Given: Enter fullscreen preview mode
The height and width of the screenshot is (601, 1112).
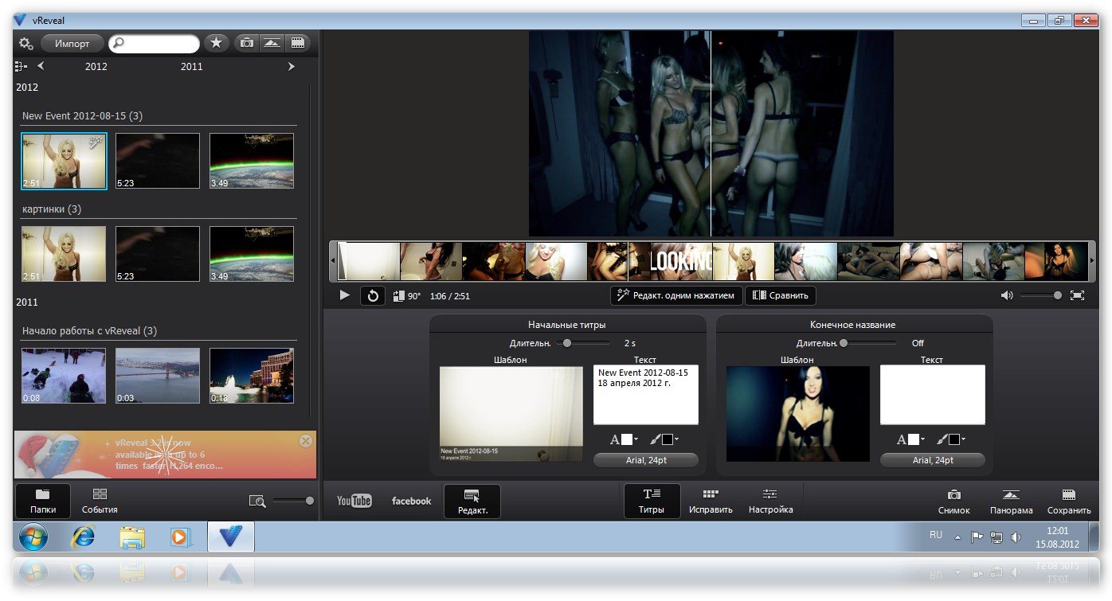Looking at the screenshot, I should (x=1077, y=295).
